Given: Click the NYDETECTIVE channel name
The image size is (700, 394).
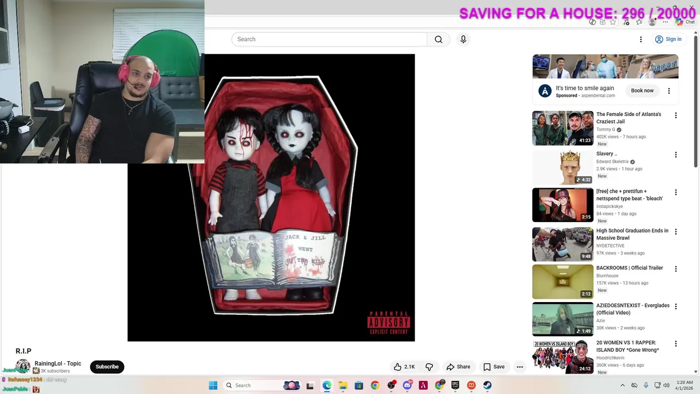Looking at the screenshot, I should coord(610,246).
